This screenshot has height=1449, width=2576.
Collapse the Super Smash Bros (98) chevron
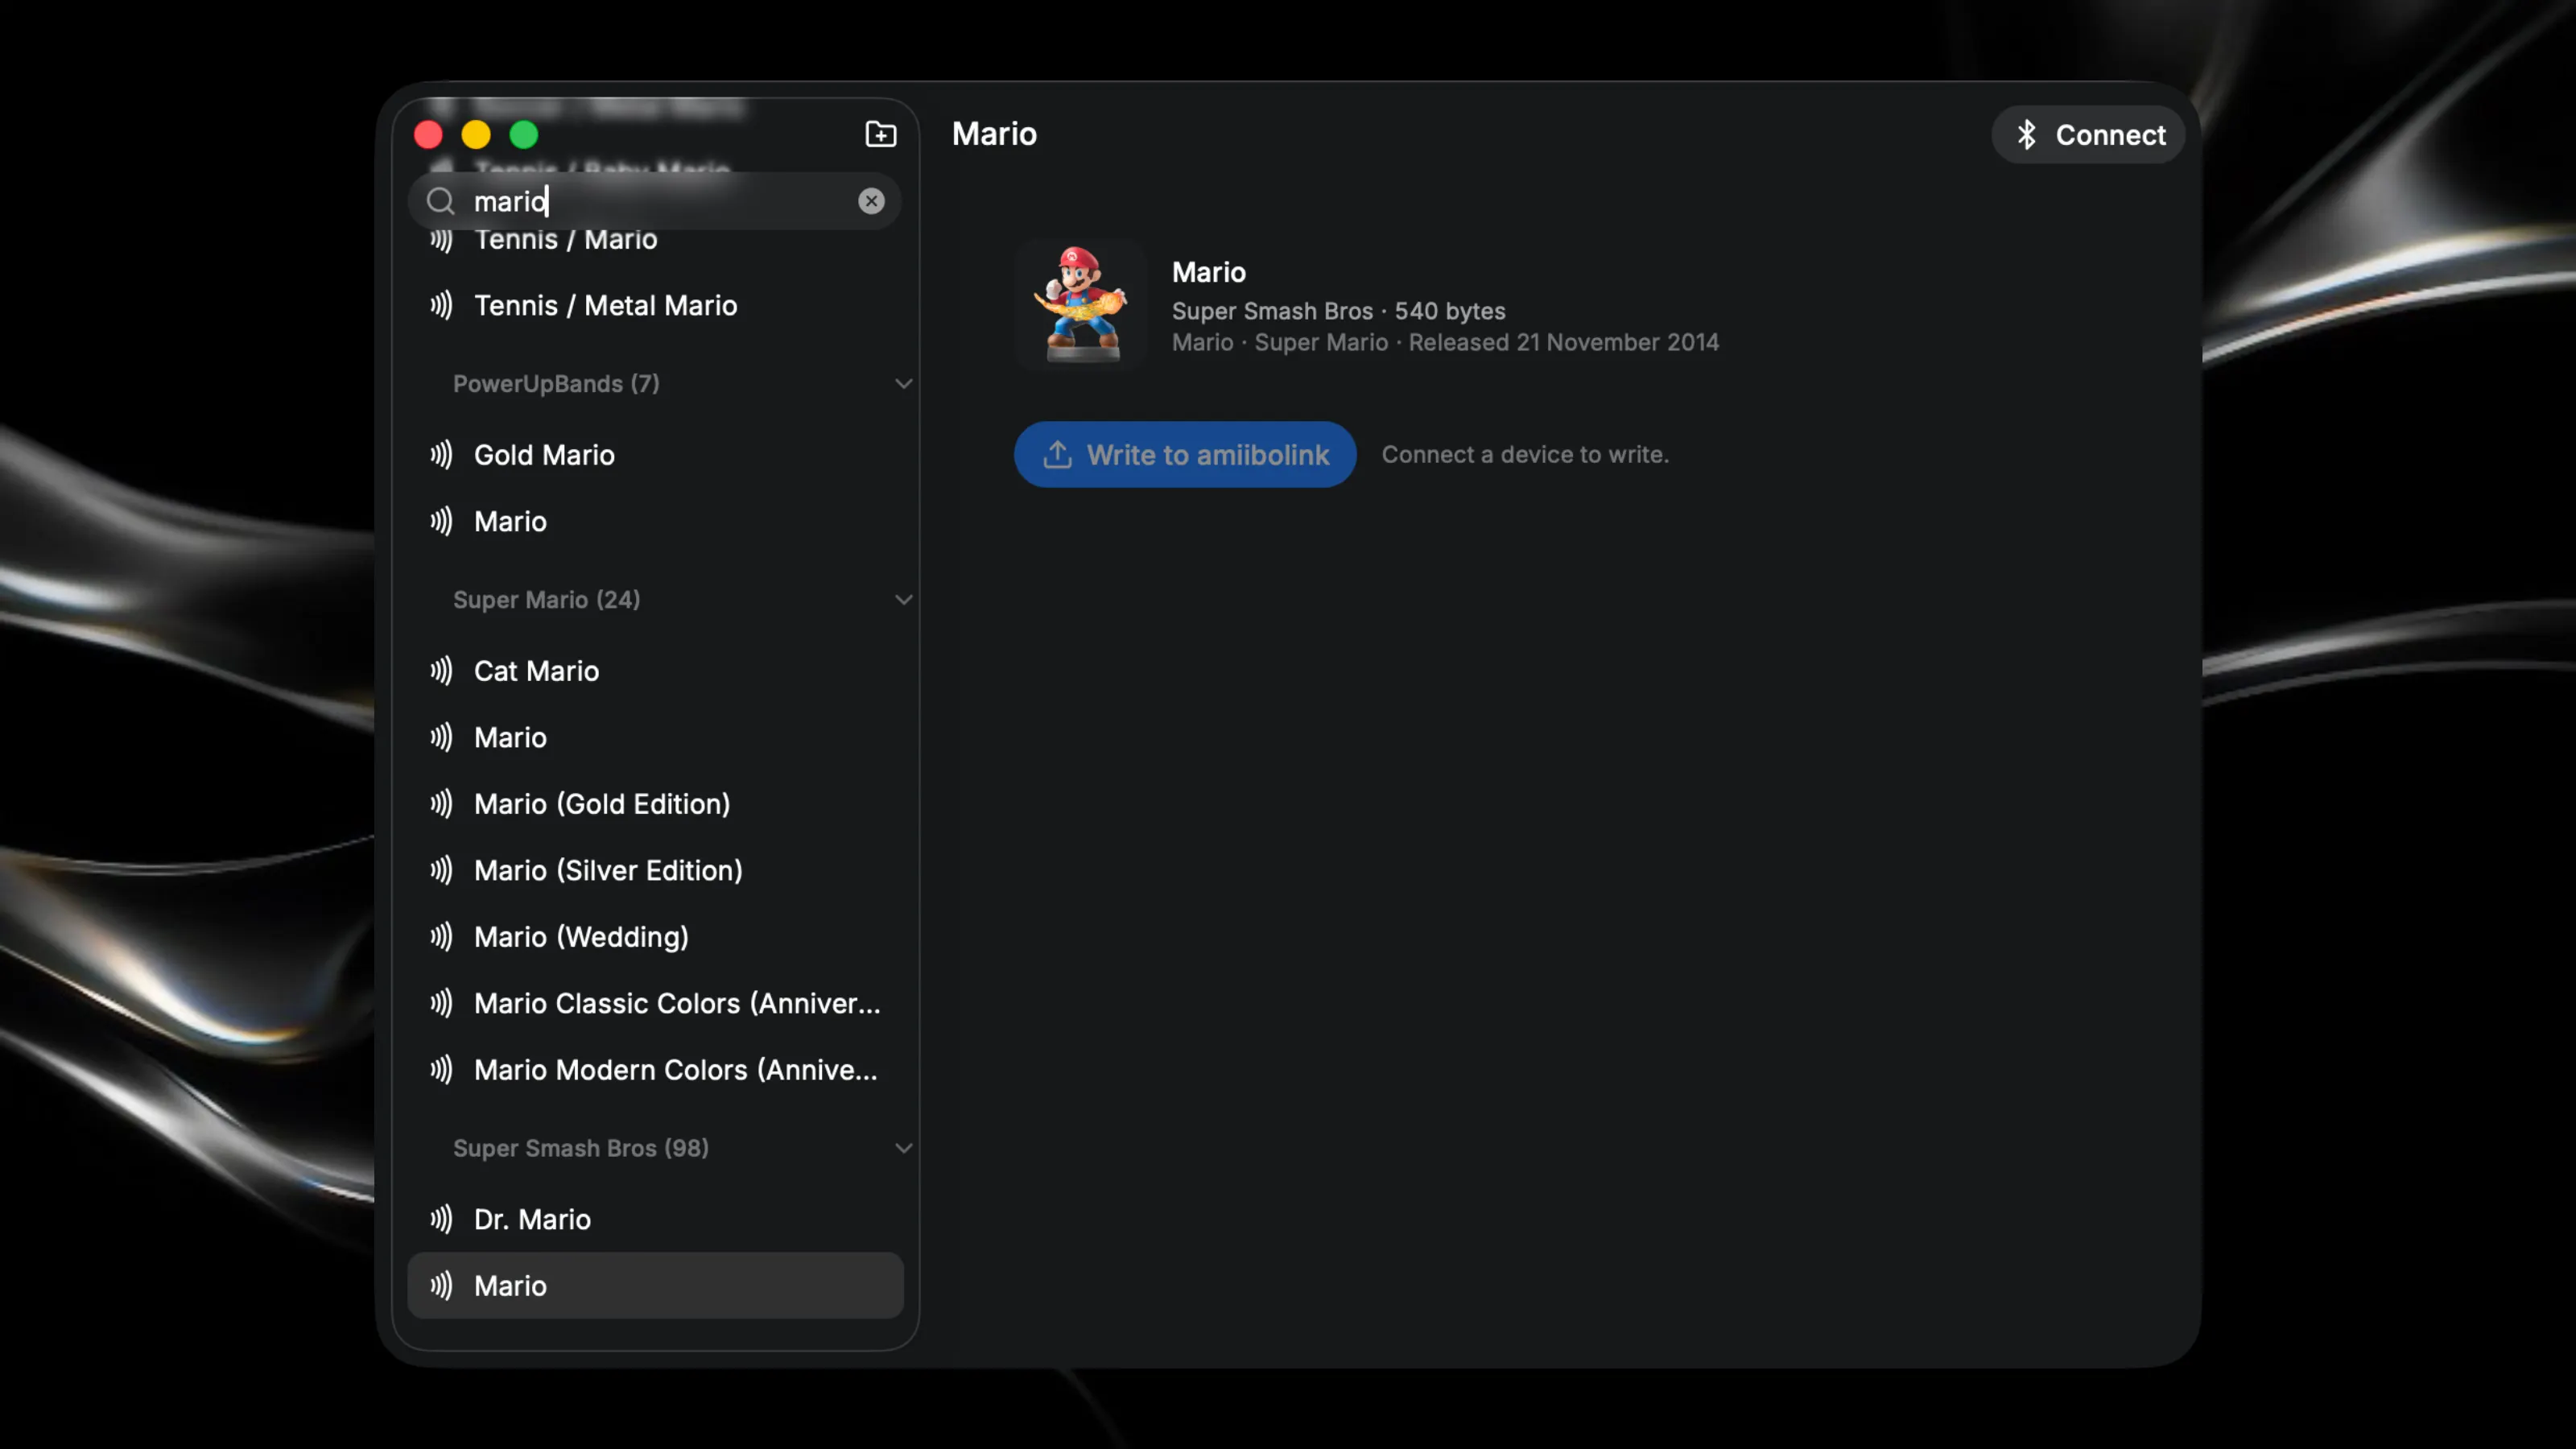[903, 1148]
